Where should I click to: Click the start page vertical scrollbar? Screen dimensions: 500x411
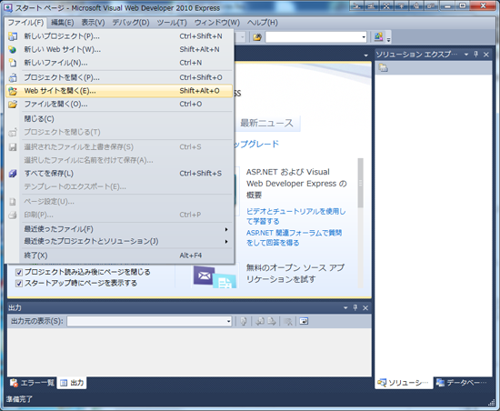coord(360,223)
